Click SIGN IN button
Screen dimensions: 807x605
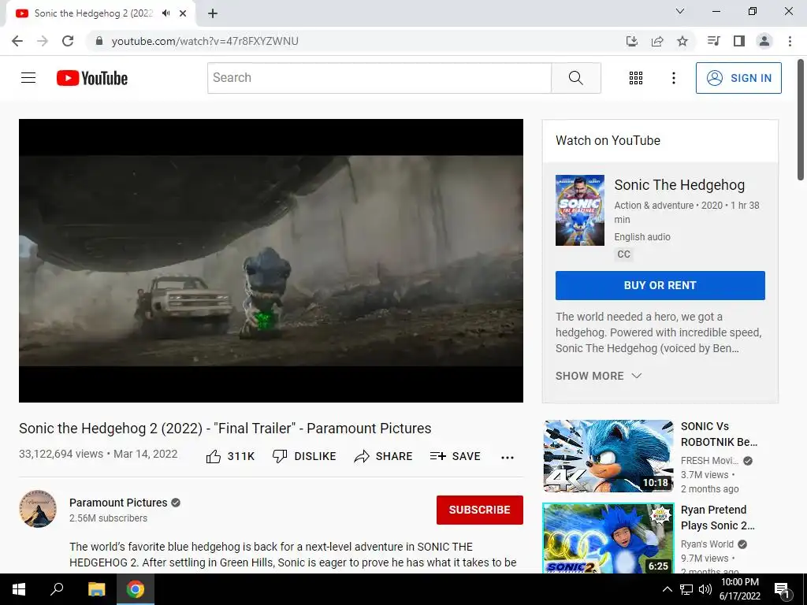point(738,78)
